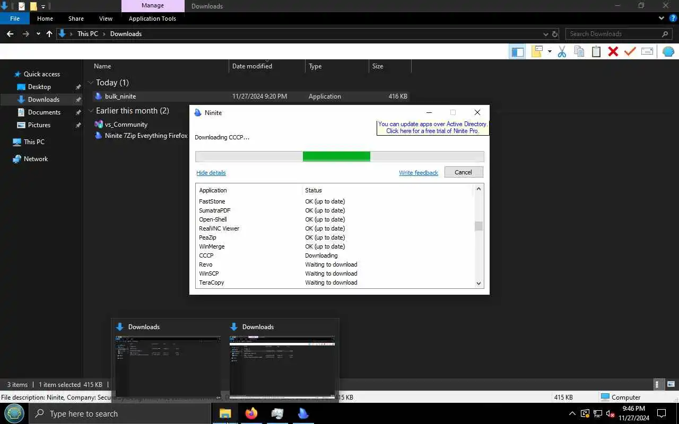
Task: Click Ninite list scrollbar up arrow
Action: [478, 189]
